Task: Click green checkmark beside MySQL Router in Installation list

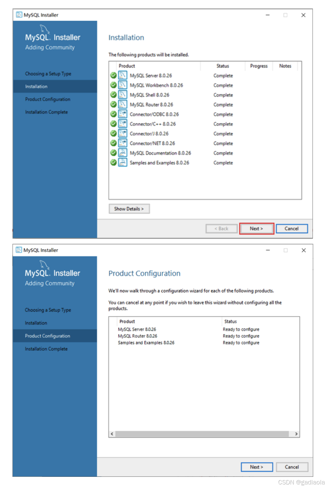Action: coord(113,104)
